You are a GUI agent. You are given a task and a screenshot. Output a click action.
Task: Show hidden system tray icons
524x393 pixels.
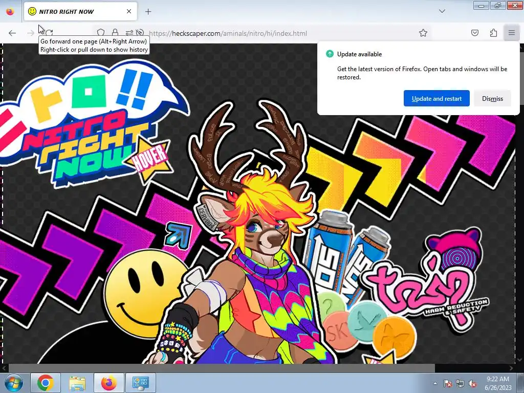(435, 383)
